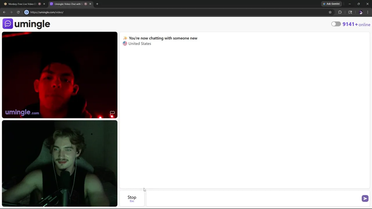Click the report flag icon on stranger video

112,113
